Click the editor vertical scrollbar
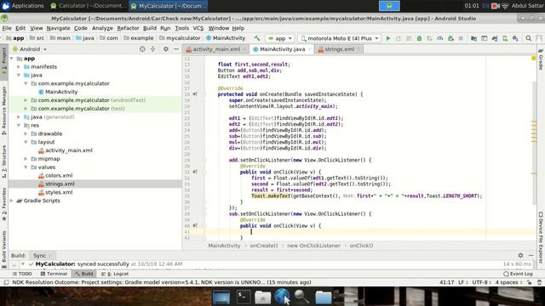The width and height of the screenshot is (545, 306). point(534,144)
